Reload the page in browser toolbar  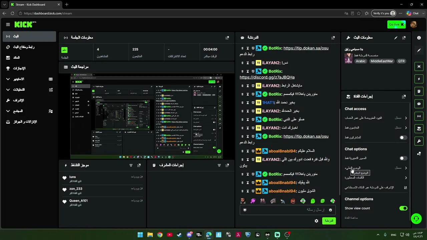point(12,13)
